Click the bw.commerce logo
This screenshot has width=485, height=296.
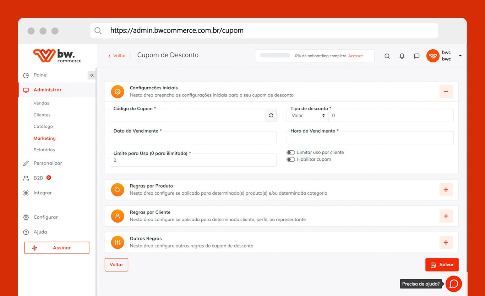tap(57, 56)
